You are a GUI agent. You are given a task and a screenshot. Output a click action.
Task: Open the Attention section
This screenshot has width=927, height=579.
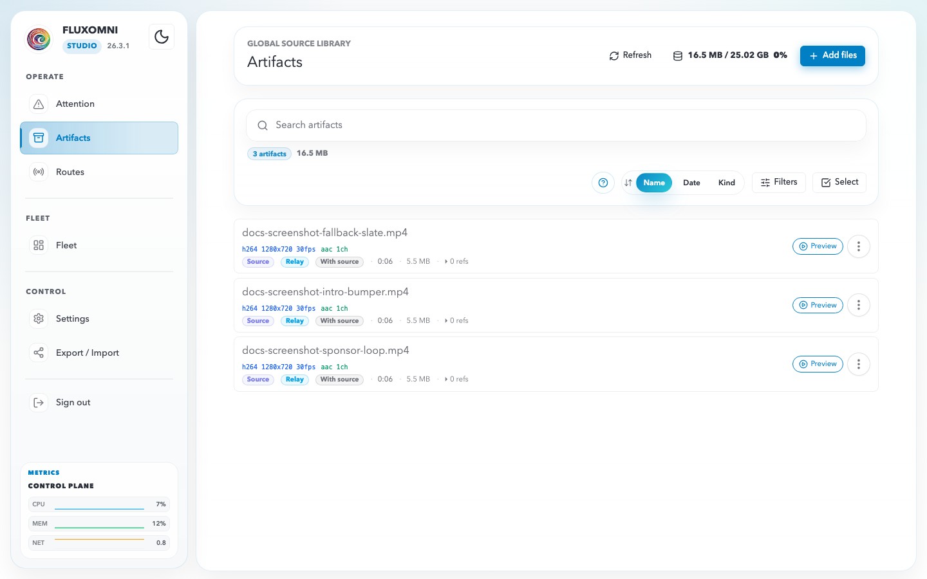(x=99, y=104)
